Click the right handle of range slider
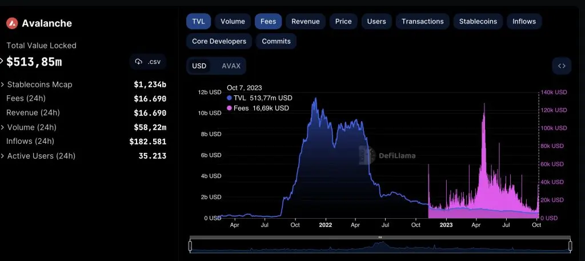Viewport: 585px width, 261px height. pos(570,246)
